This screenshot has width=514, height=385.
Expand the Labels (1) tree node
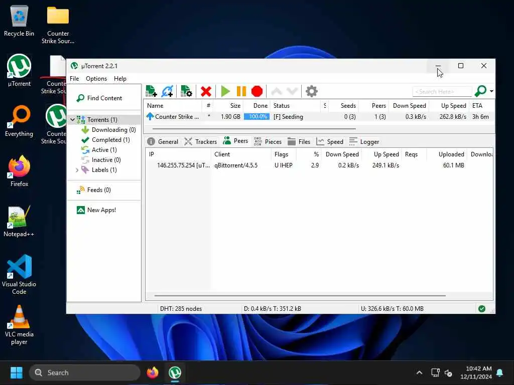point(77,170)
